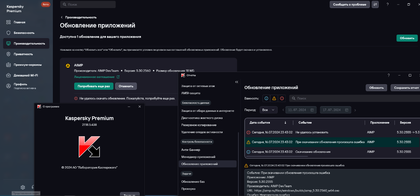This screenshot has width=420, height=196.
Task: Click the help question mark in Reports window
Action: tap(388, 75)
